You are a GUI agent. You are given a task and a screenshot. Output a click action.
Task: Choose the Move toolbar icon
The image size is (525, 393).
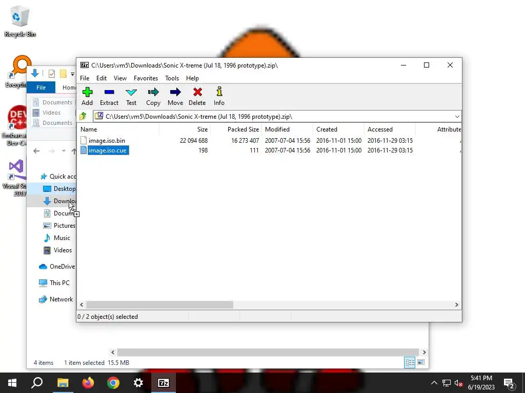click(x=175, y=96)
